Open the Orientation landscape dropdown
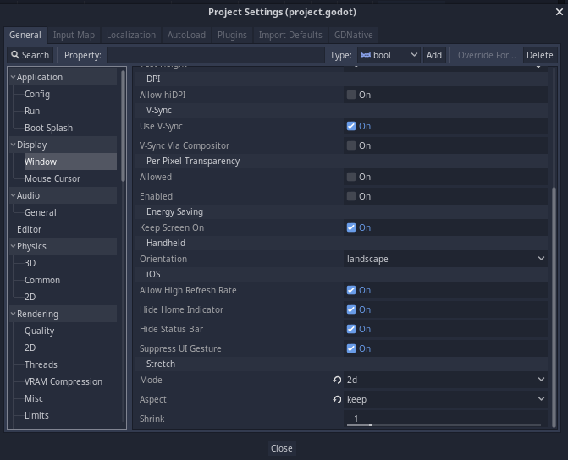 coord(445,259)
